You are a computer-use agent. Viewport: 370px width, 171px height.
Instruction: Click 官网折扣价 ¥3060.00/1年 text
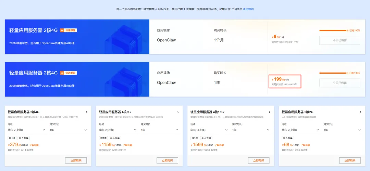pyautogui.click(x=204, y=150)
